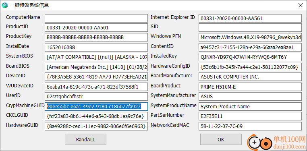Viewport: 307px width, 151px height.
Task: Click the app icon in title bar
Action: 4,5
